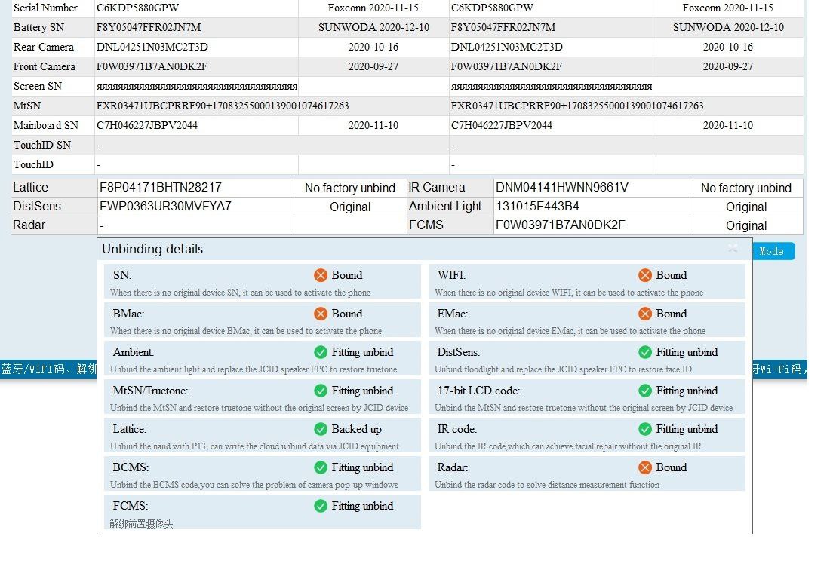Click Original status in the Ambient Light row

pos(746,207)
